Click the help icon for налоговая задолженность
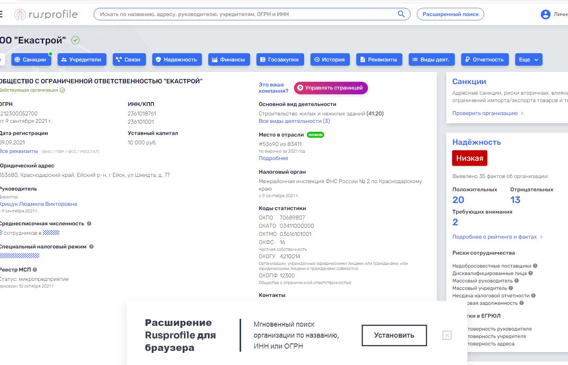This screenshot has height=365, width=568. click(x=521, y=303)
